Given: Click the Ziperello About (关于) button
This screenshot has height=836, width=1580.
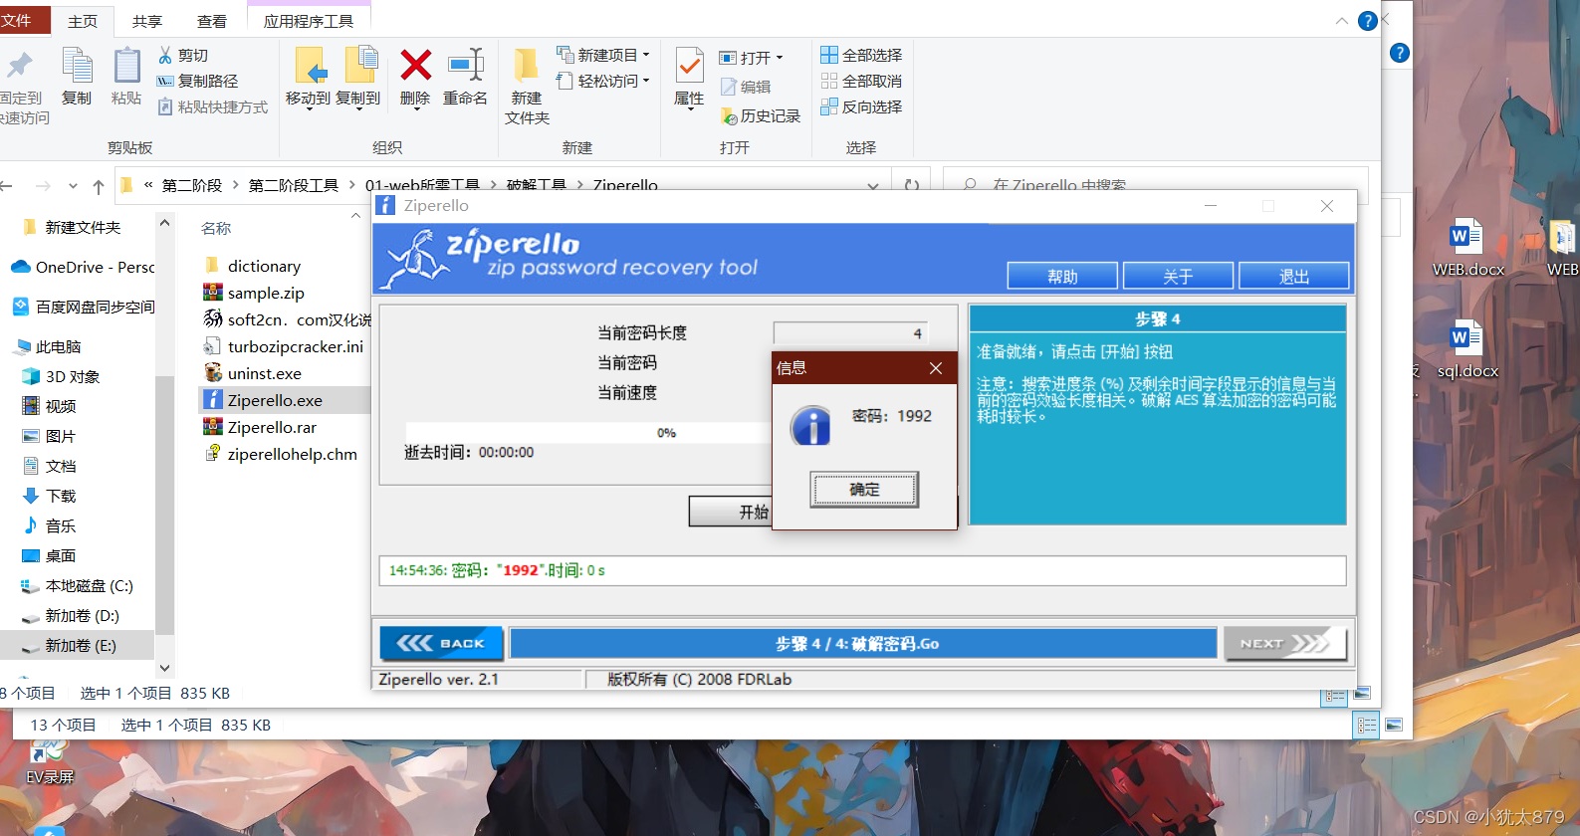Looking at the screenshot, I should coord(1178,276).
